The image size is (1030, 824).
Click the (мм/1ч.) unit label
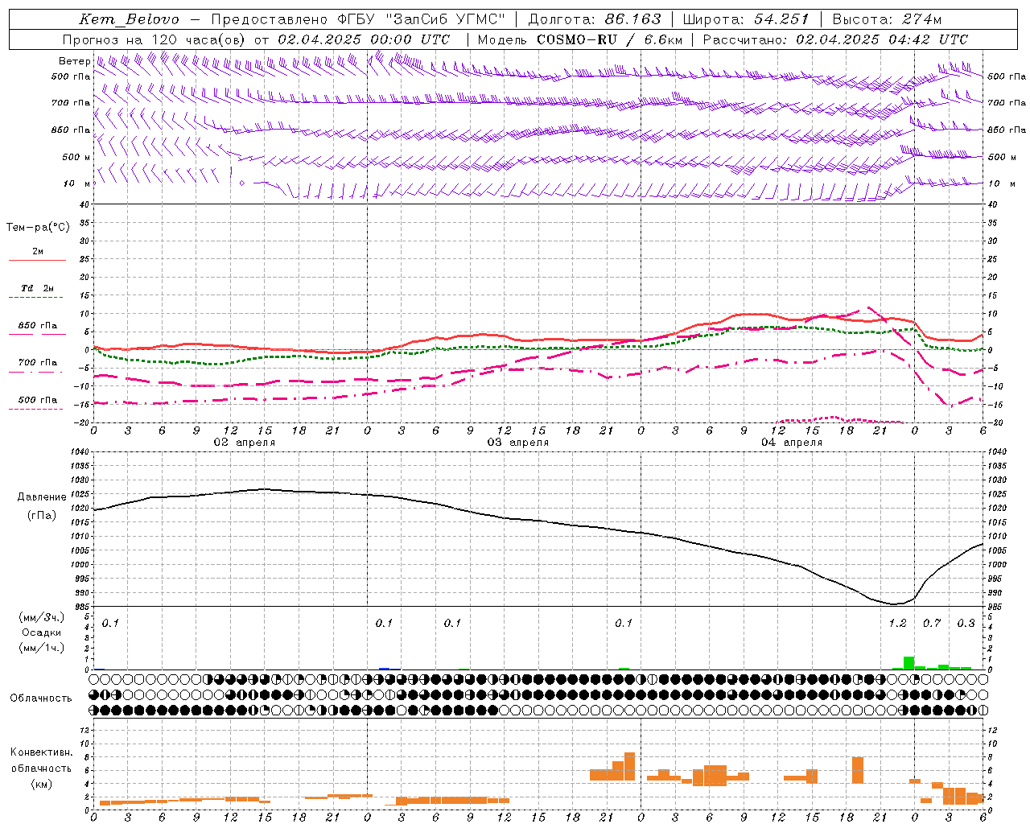41,648
